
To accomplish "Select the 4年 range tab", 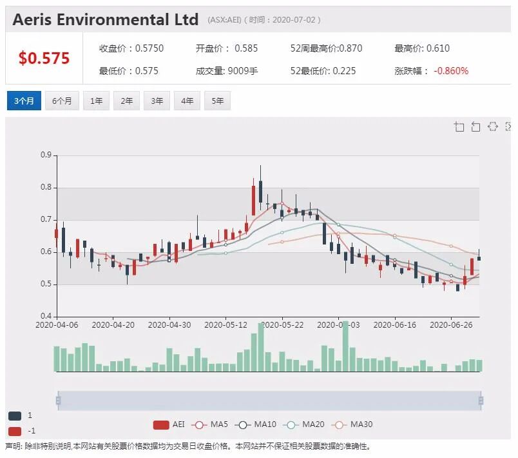I will [187, 101].
